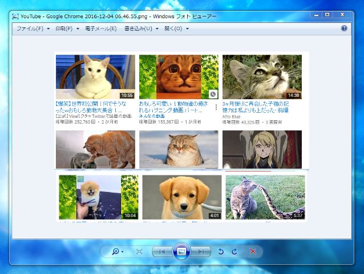Click the white cat video thumbnail

coord(95,77)
